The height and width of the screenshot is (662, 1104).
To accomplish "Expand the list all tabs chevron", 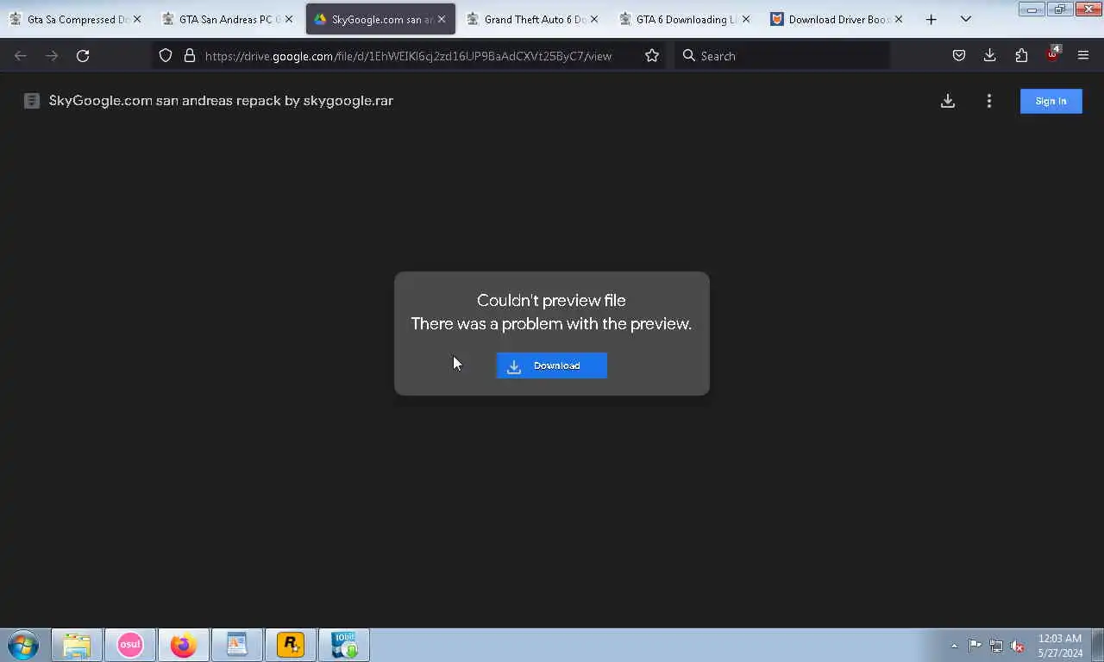I will [966, 19].
